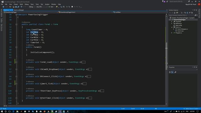Click the Undo icon in toolbar
Screen dimensions: 201x113
pyautogui.click(x=21, y=7)
